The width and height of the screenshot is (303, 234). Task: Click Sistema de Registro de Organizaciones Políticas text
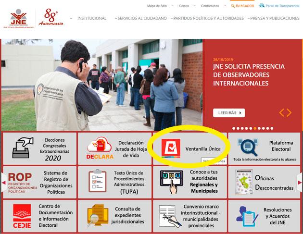coord(56,182)
